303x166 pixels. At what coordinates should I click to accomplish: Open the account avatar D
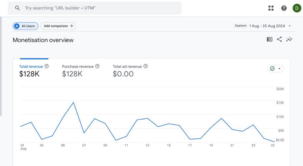297,8
